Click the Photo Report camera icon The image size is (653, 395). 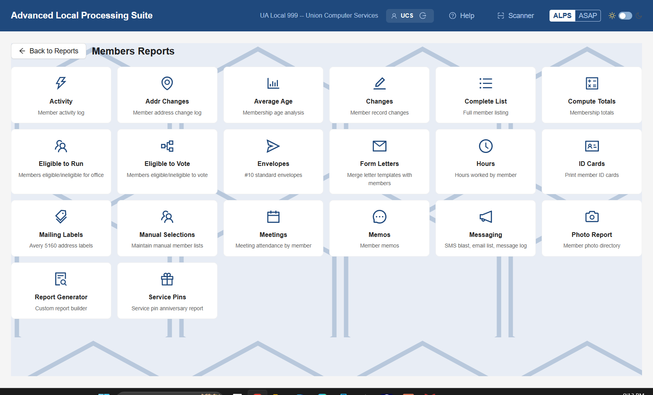tap(592, 217)
